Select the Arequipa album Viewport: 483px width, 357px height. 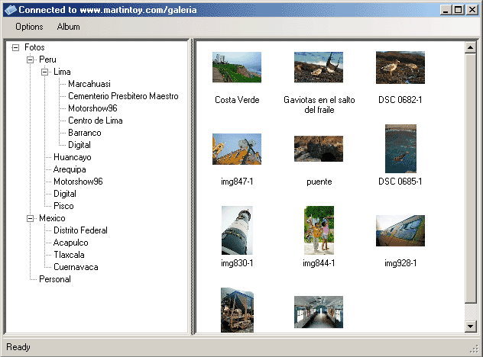pyautogui.click(x=70, y=169)
